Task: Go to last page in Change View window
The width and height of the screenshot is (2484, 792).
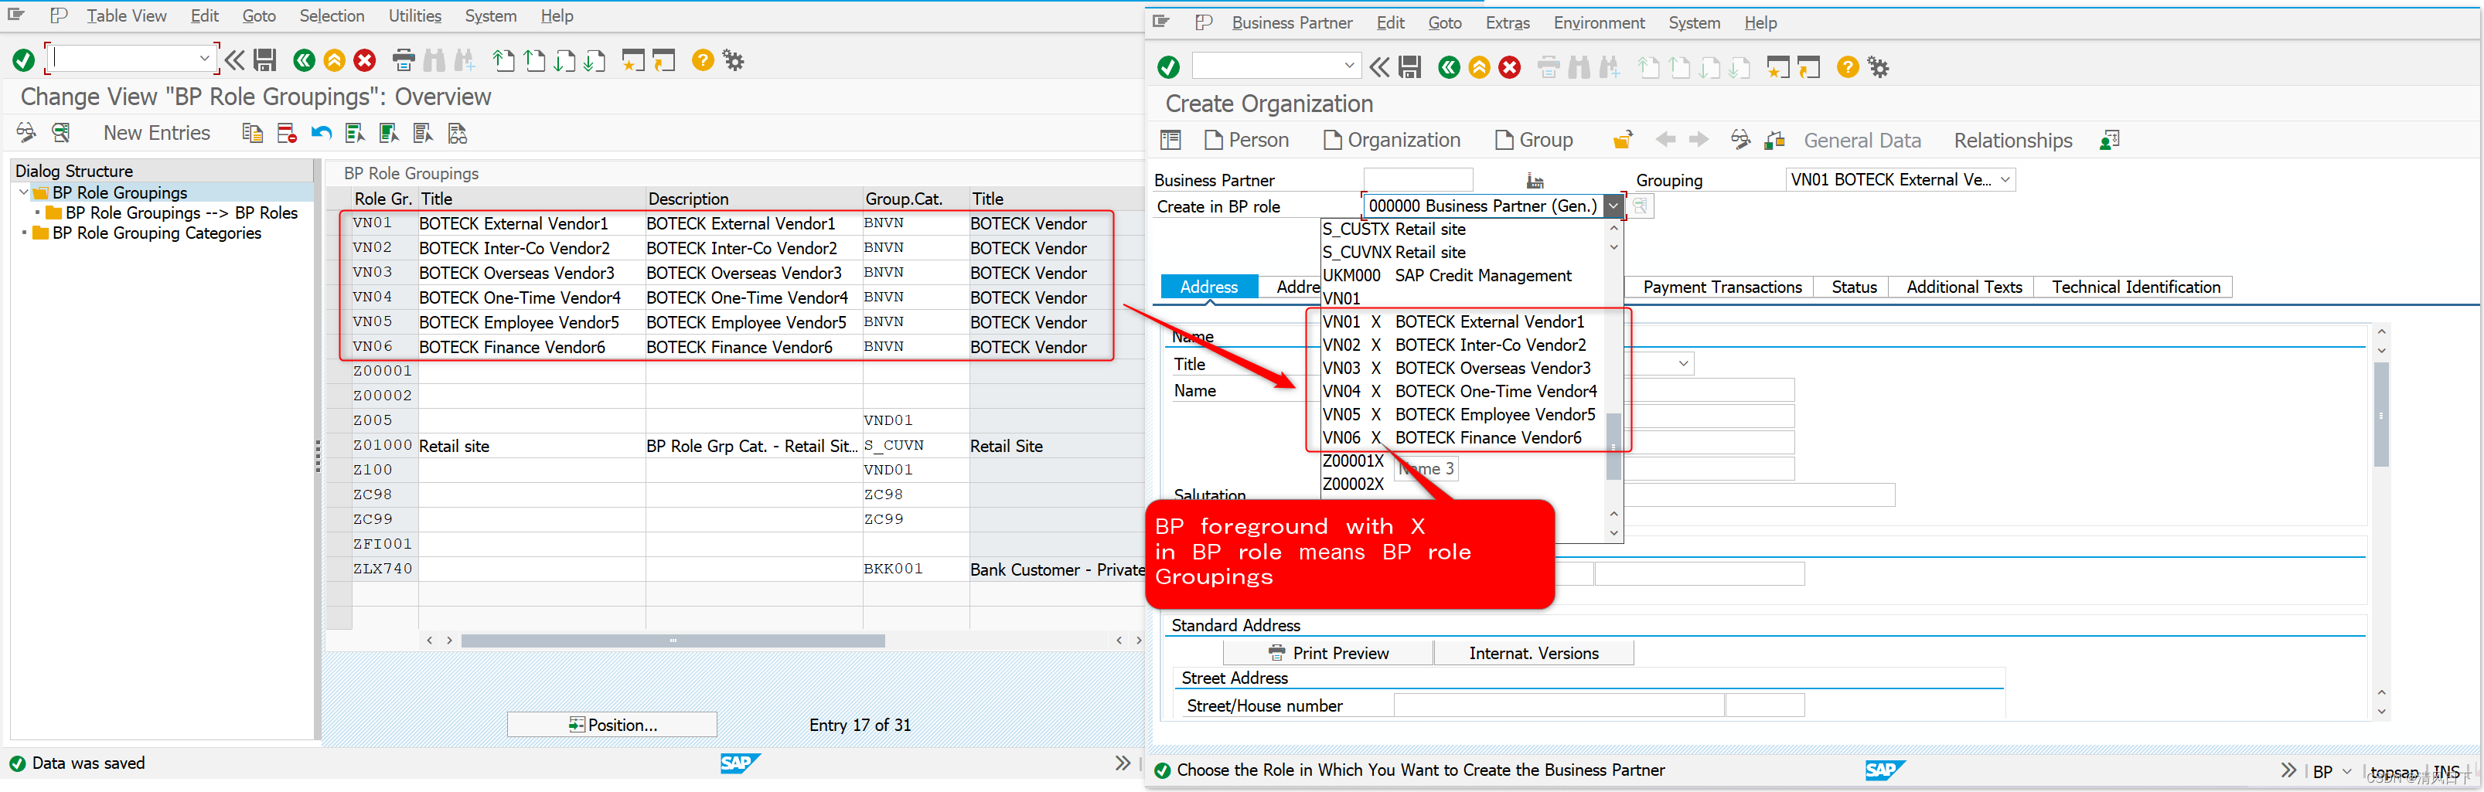Action: [595, 61]
